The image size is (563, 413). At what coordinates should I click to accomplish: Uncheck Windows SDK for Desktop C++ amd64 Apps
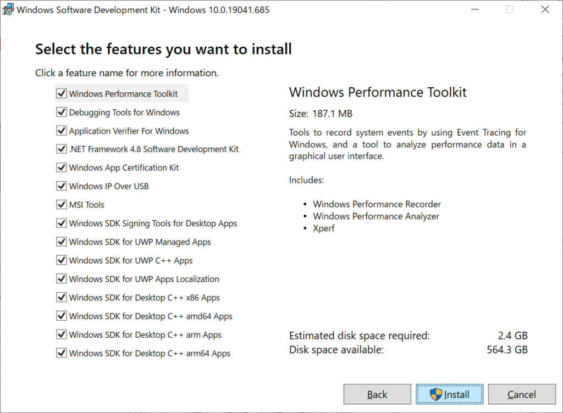61,316
